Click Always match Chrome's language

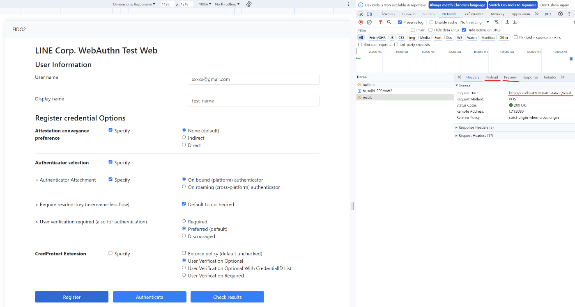[458, 5]
